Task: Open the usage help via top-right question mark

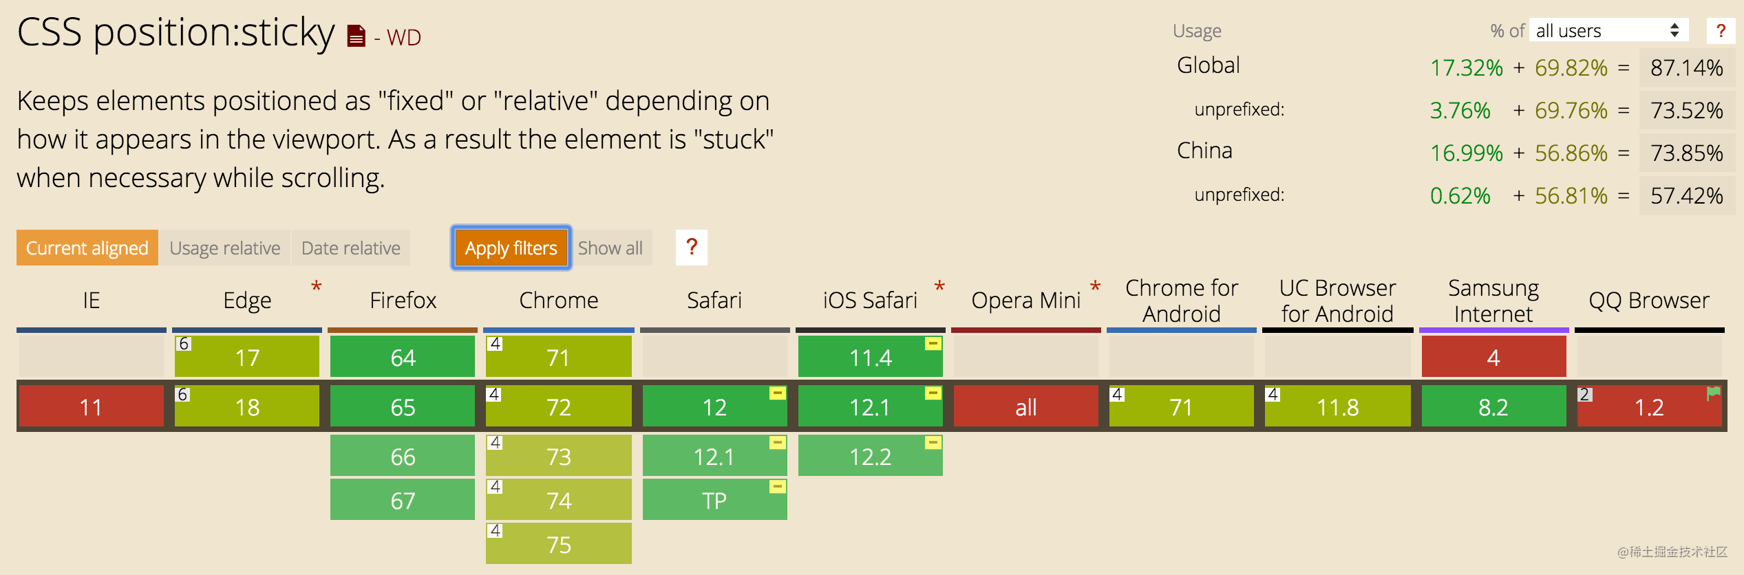Action: [1721, 30]
